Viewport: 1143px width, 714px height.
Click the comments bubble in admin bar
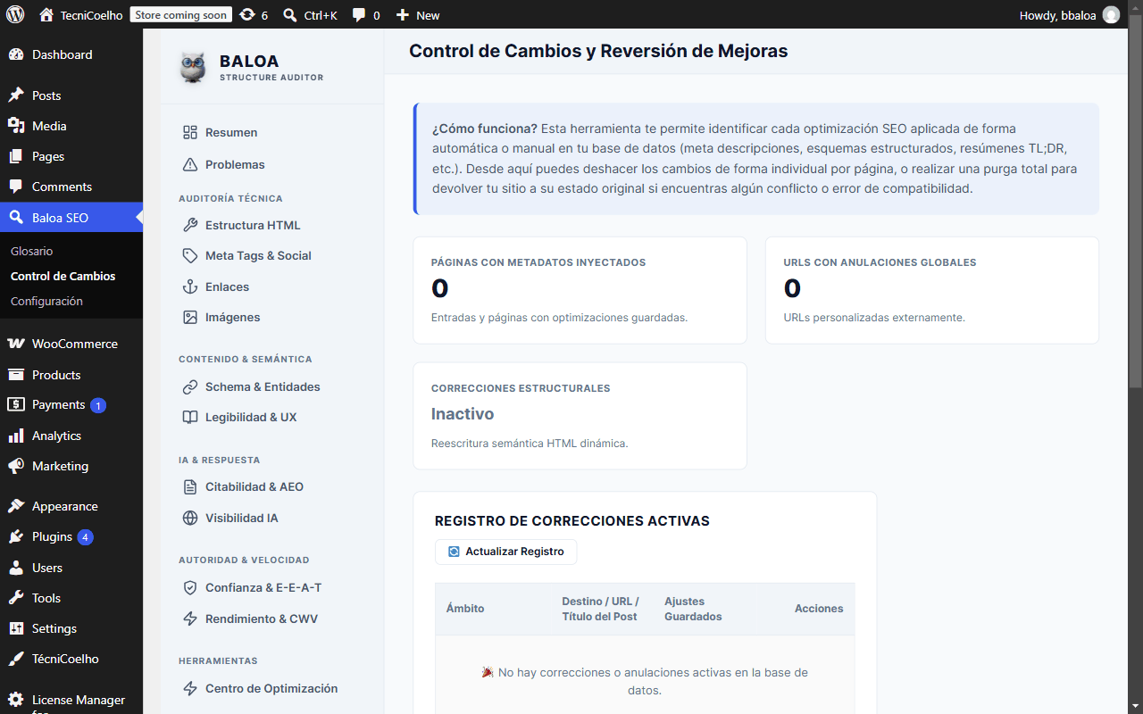pos(359,14)
